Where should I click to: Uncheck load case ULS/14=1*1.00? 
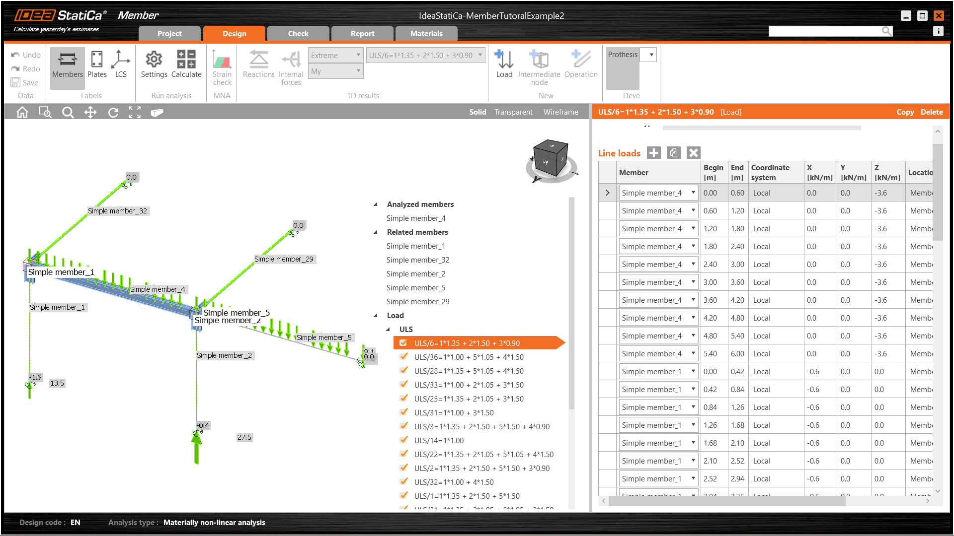point(403,440)
